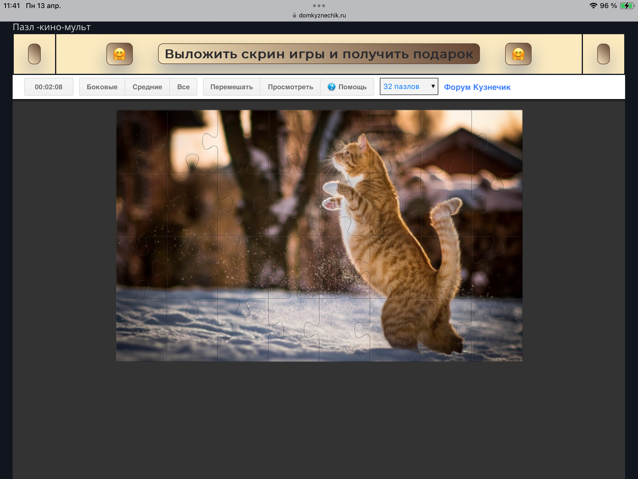Click the Выложить скрин игры banner
The height and width of the screenshot is (479, 638).
pyautogui.click(x=319, y=54)
